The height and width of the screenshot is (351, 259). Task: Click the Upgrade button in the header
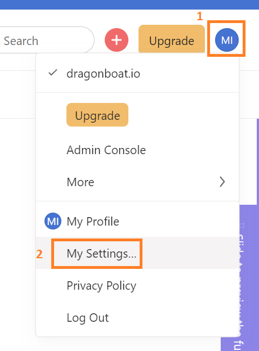[x=172, y=40]
